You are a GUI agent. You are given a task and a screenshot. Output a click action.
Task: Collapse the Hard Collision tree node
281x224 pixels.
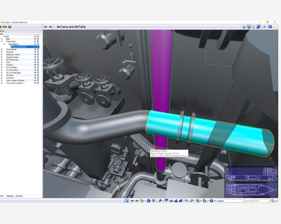(4, 44)
